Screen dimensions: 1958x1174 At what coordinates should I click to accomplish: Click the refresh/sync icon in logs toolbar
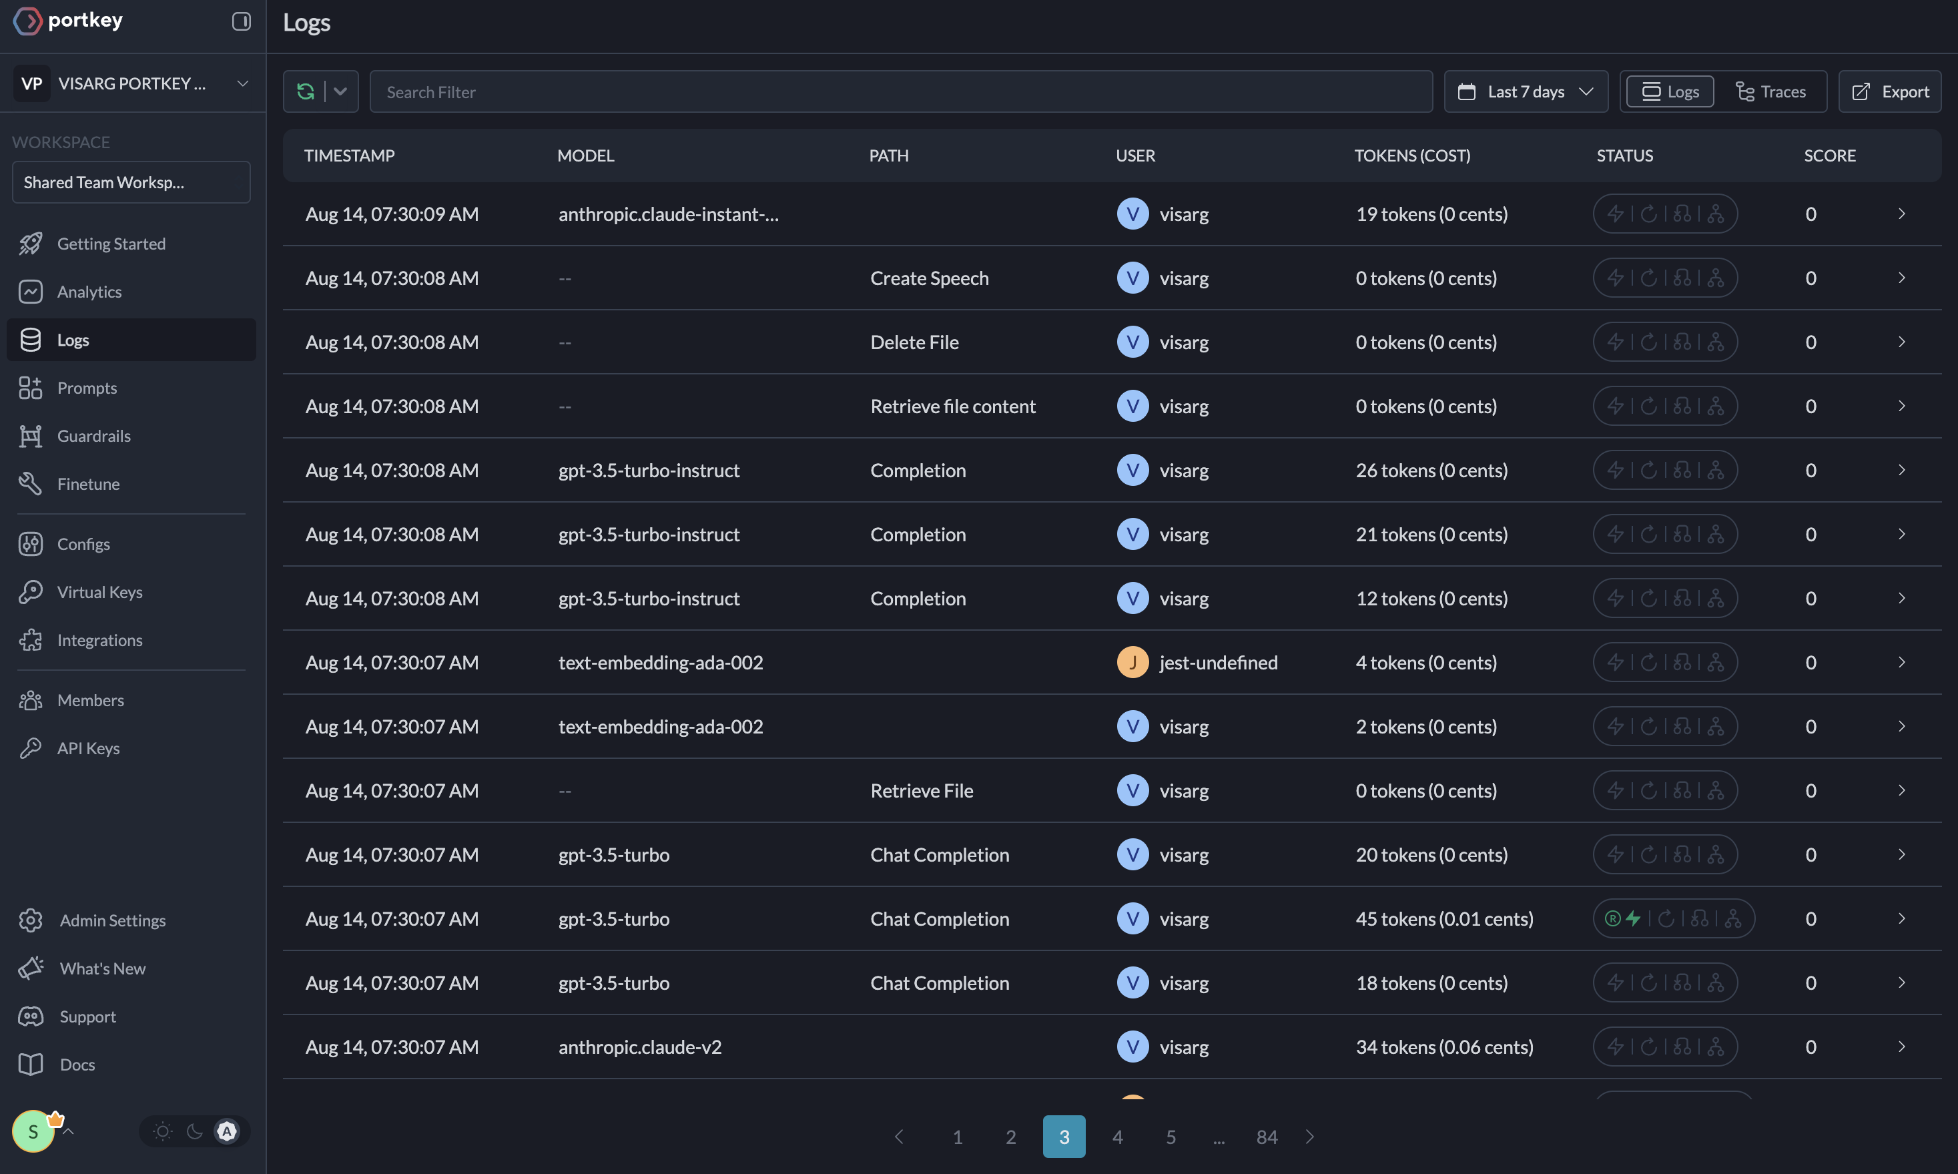point(305,89)
